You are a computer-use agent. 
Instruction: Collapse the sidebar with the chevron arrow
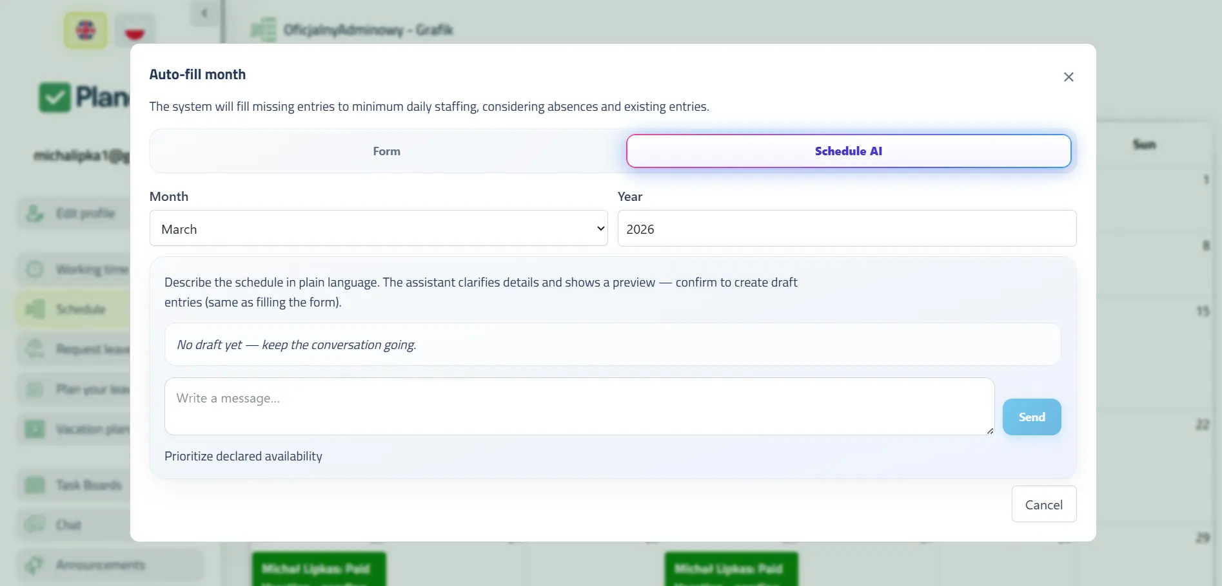click(x=204, y=13)
